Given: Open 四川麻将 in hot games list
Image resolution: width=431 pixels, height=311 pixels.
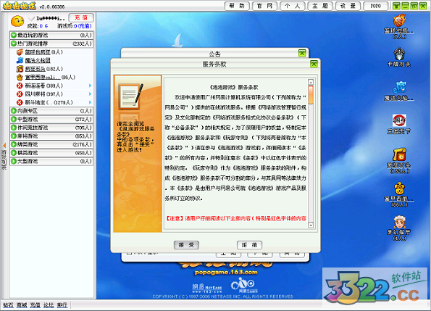Looking at the screenshot, I should click(x=44, y=94).
